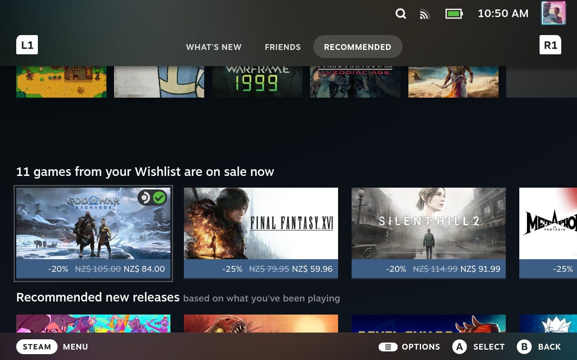Click the -25% discount on Final Fantasy XVI
Image resolution: width=577 pixels, height=360 pixels.
(x=232, y=269)
